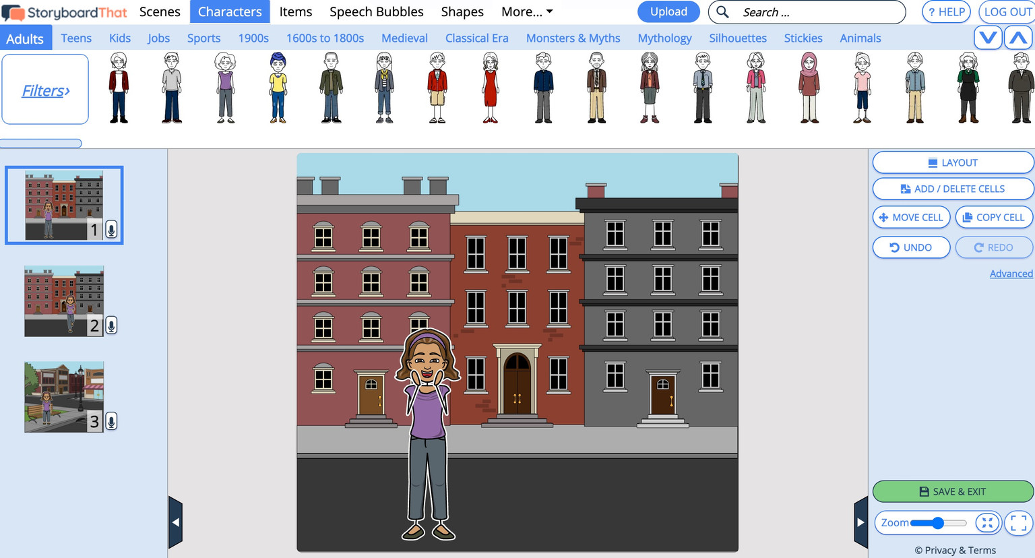
Task: Click Save & Exit
Action: 952,491
